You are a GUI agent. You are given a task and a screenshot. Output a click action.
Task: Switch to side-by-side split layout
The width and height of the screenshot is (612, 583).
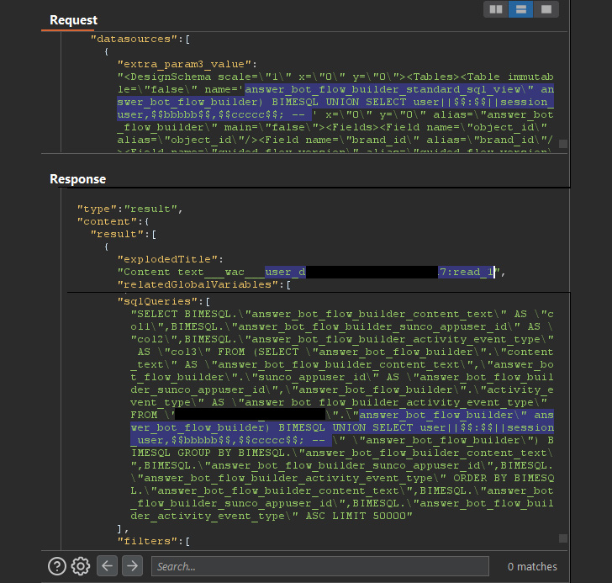coord(495,9)
